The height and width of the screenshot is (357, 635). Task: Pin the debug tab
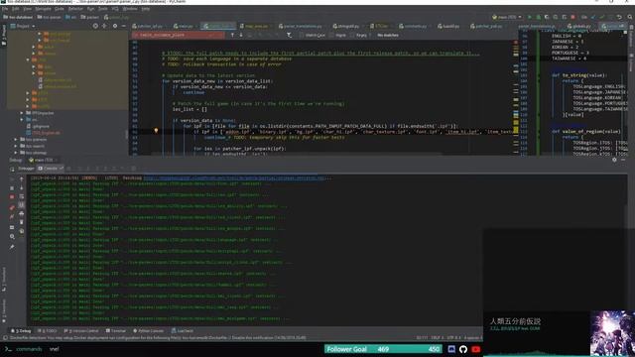(12, 247)
